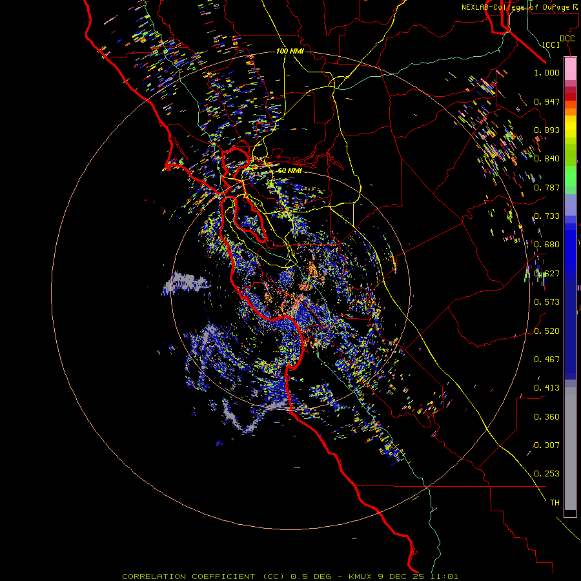Pick the lavender segment of the color bar
This screenshot has width=581, height=581.
coord(570,205)
